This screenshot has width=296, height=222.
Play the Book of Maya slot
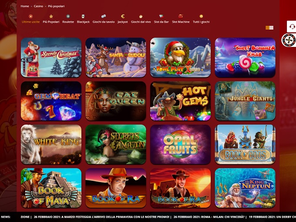pyautogui.click(x=51, y=188)
